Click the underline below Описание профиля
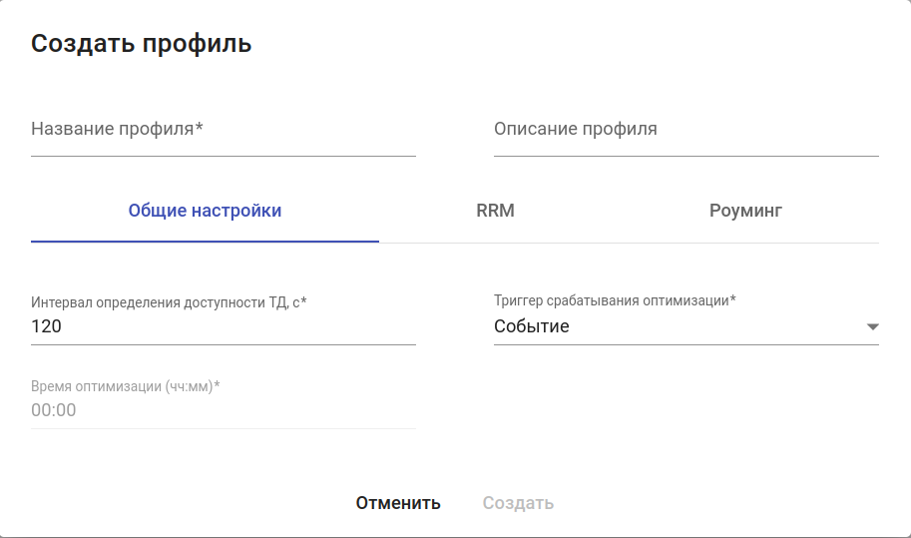Image resolution: width=911 pixels, height=538 pixels. [685, 156]
